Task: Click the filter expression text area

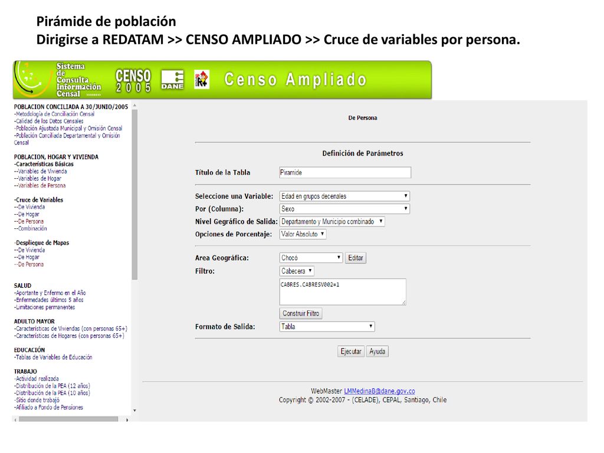Action: coord(343,292)
